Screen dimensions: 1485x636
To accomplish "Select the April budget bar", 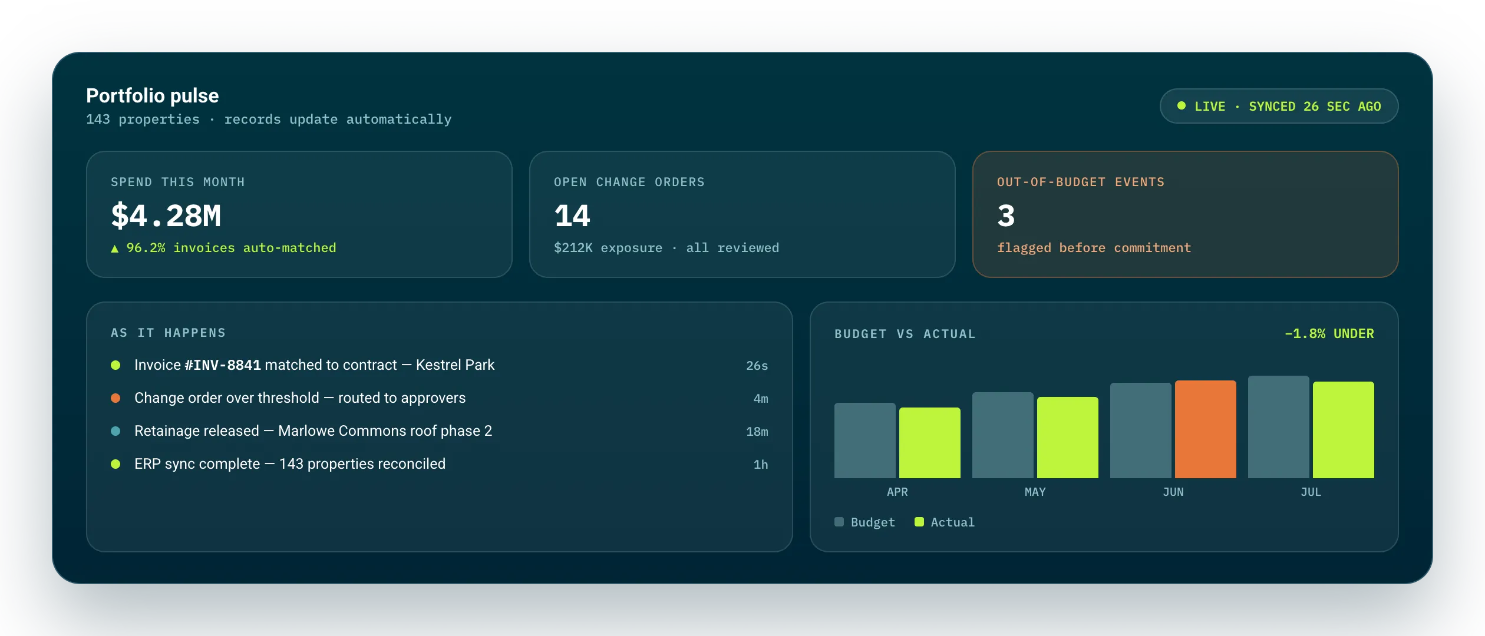I will pos(865,440).
